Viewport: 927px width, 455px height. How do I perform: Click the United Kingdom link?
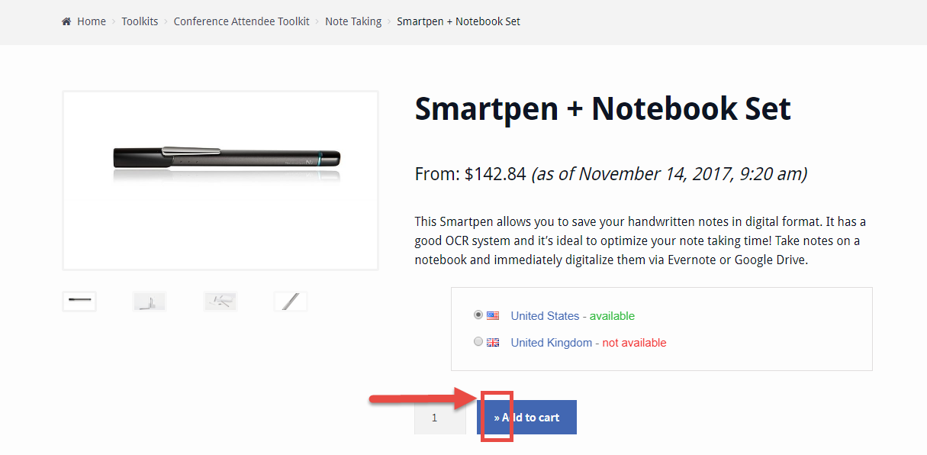click(x=551, y=341)
